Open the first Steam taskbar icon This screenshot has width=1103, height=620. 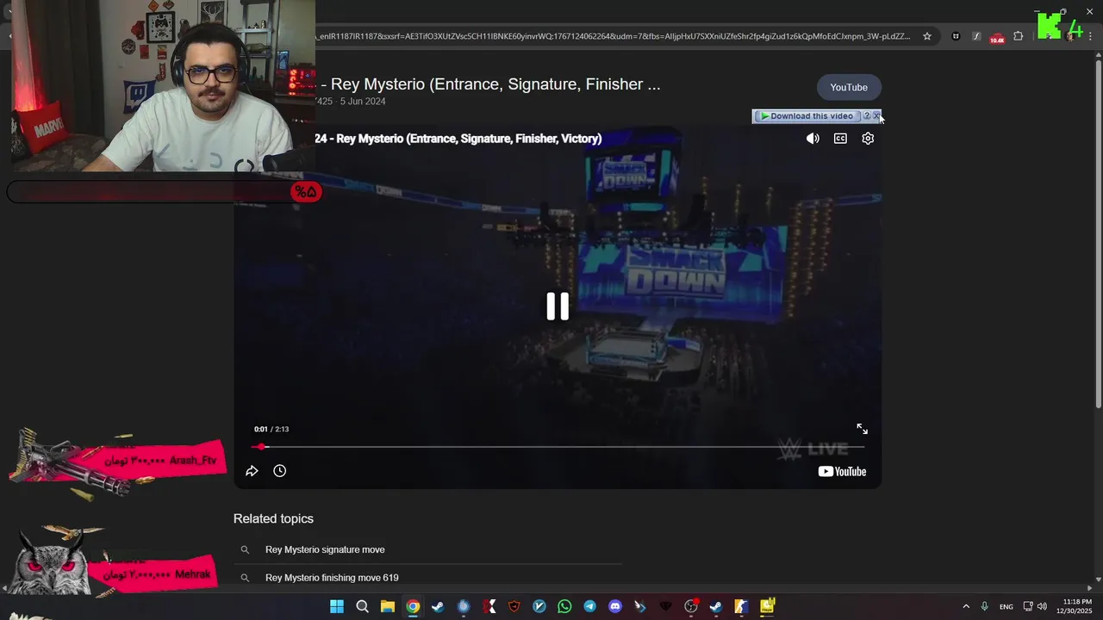438,606
